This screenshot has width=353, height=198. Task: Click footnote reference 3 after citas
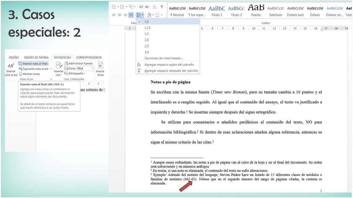[x=213, y=141]
